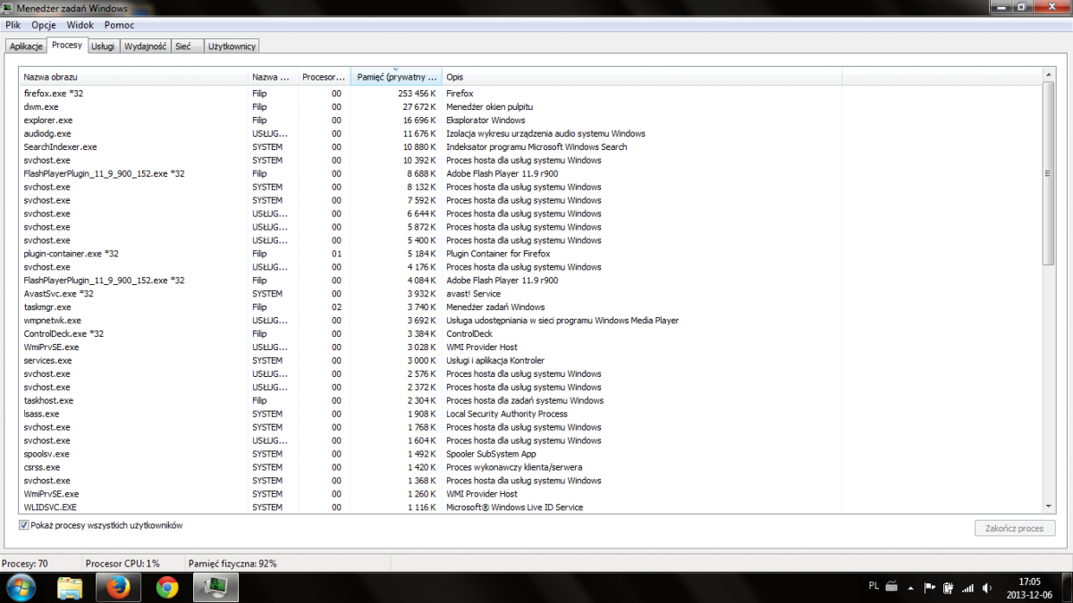Sort by the 'Opis' column header
This screenshot has width=1073, height=603.
click(x=642, y=78)
